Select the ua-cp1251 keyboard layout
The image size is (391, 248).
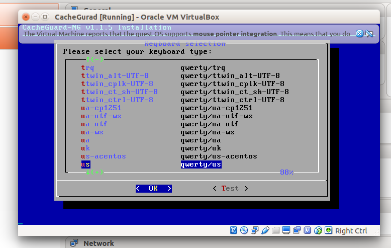pyautogui.click(x=101, y=108)
